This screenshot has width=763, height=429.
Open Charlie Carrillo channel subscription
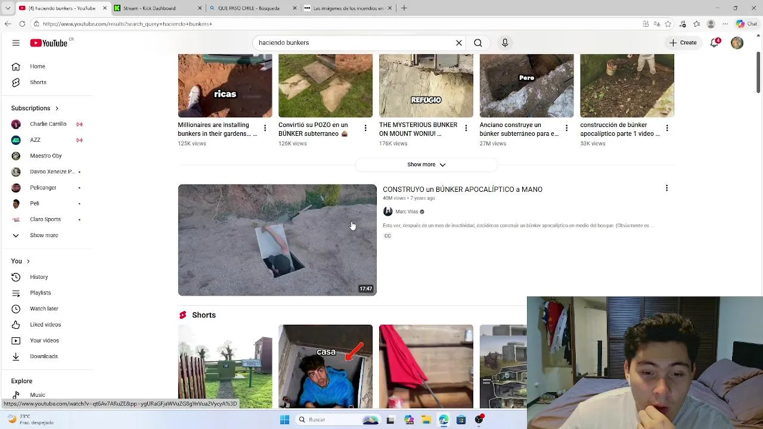point(48,124)
